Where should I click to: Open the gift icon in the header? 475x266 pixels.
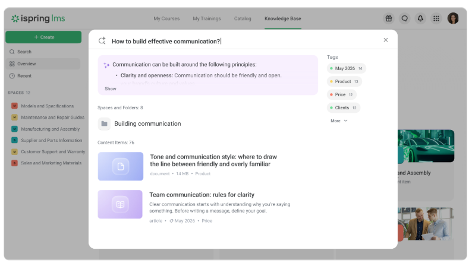pyautogui.click(x=389, y=18)
